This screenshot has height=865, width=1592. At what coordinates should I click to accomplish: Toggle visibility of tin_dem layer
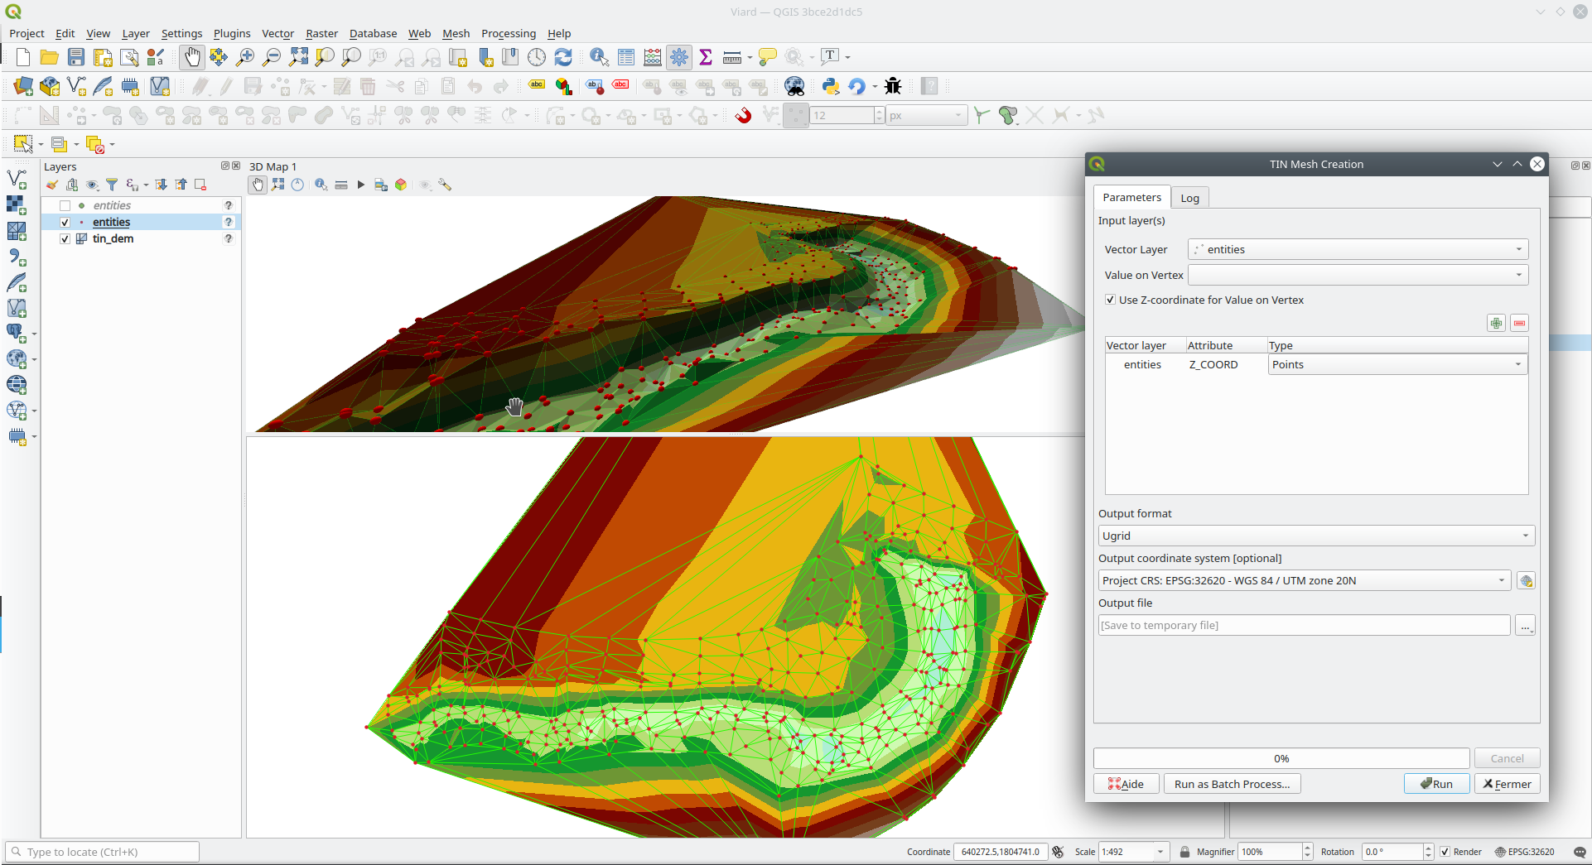tap(65, 239)
